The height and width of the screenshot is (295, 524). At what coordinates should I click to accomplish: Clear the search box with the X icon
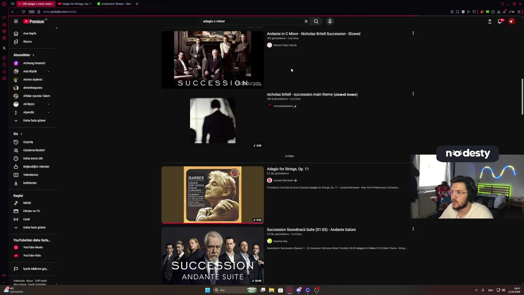(306, 21)
